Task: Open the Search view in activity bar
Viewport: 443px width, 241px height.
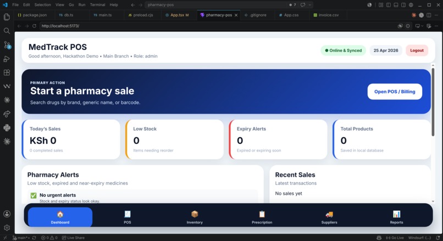Action: (x=7, y=31)
